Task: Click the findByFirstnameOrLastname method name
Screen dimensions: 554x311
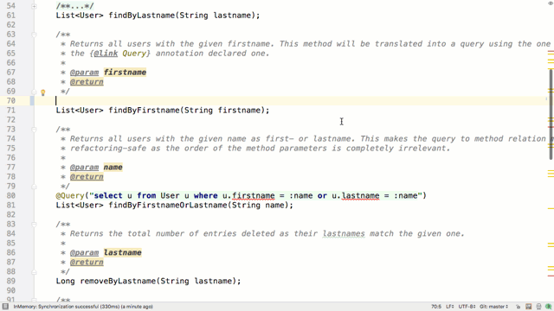Action: tap(167, 206)
